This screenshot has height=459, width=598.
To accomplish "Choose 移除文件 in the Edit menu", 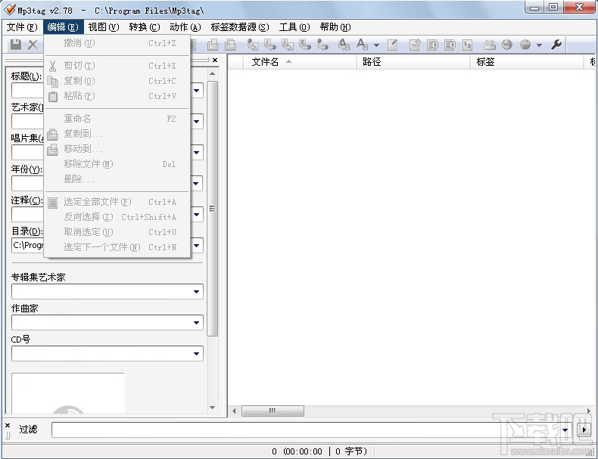I will (x=117, y=164).
